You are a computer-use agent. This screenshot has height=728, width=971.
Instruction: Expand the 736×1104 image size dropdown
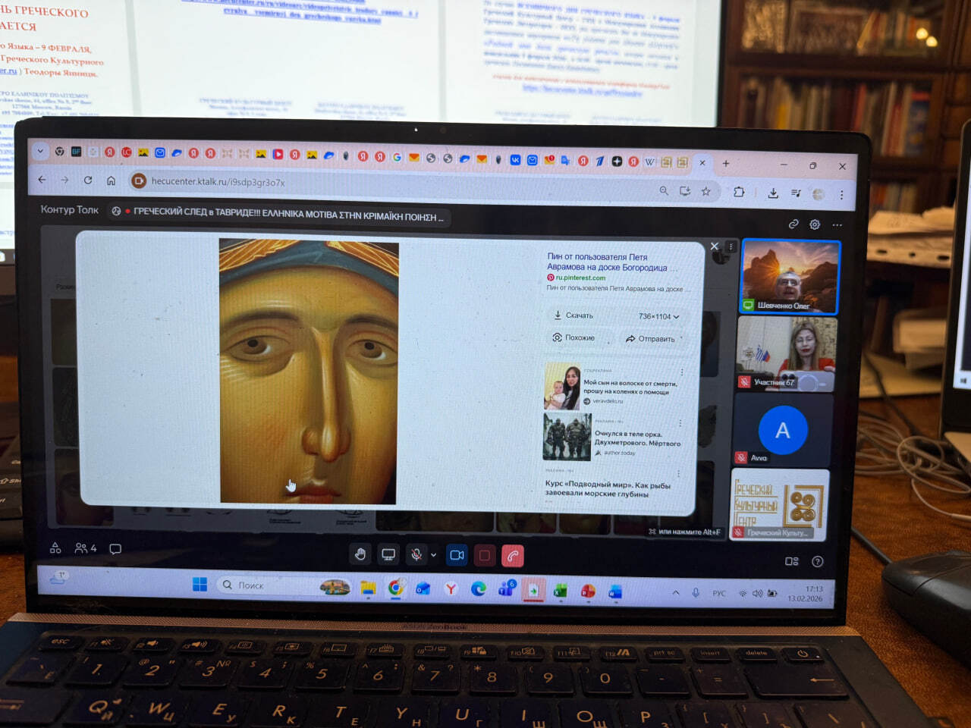coord(658,316)
